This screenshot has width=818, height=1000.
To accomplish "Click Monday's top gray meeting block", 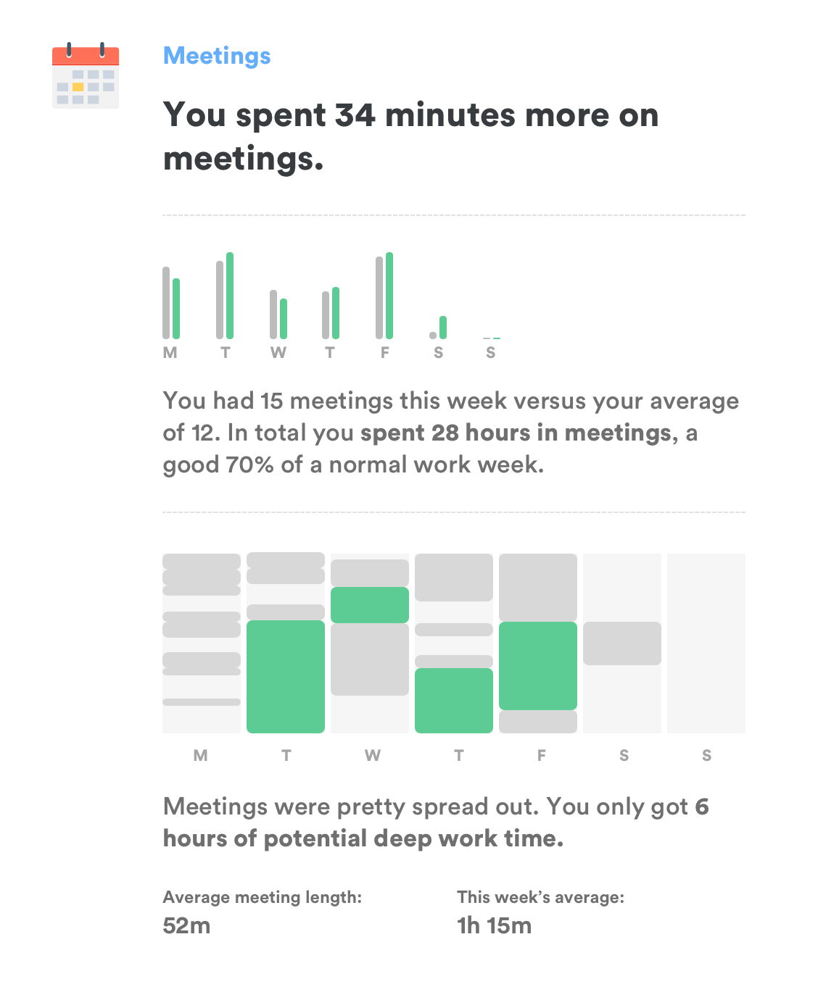I will (202, 562).
